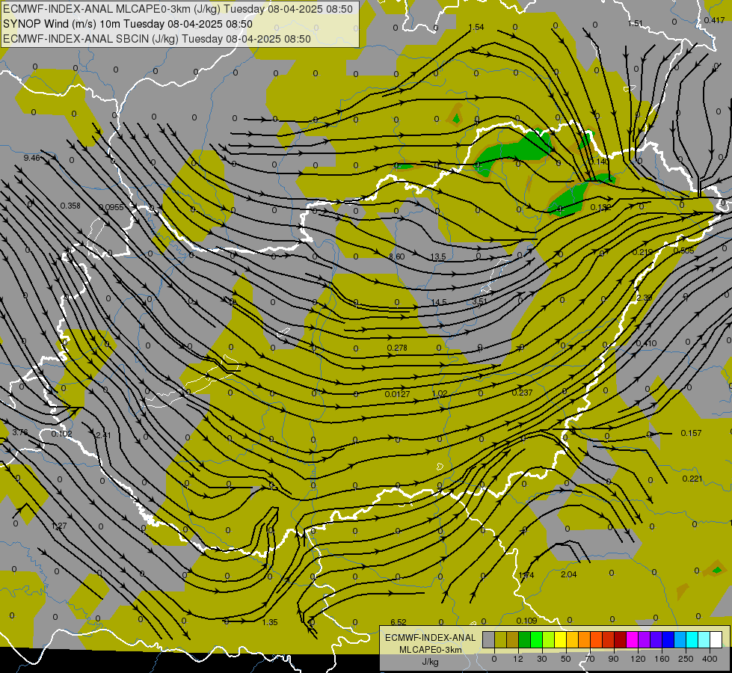Click the 'ECMWF-INDEX-ANAL SBCIN' title line
The image size is (732, 673).
pos(157,39)
